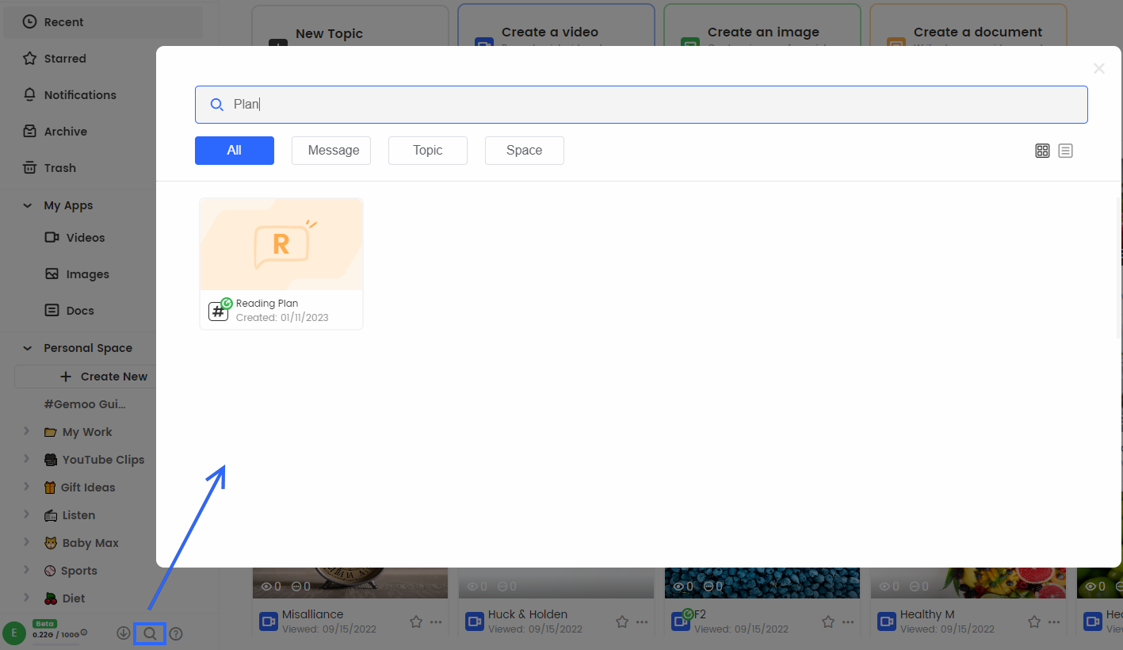1123x650 pixels.
Task: Click the Beta badge near avatar
Action: point(44,624)
